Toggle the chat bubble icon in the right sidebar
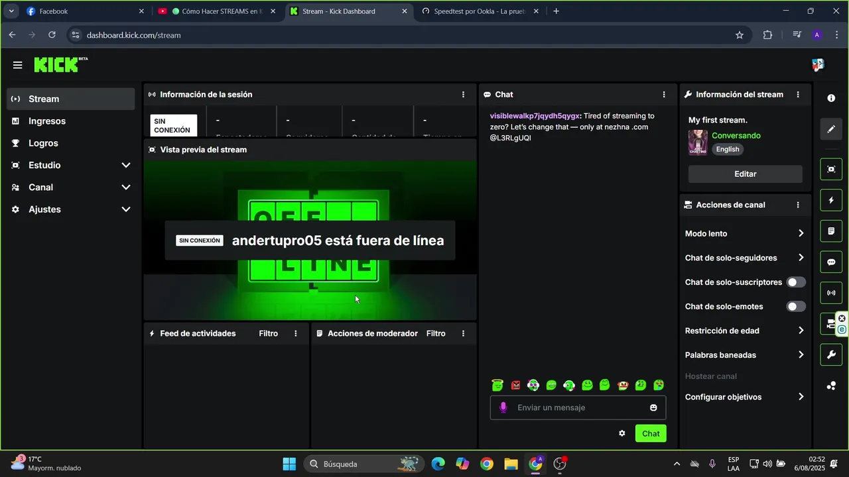Image resolution: width=849 pixels, height=477 pixels. coord(831,262)
